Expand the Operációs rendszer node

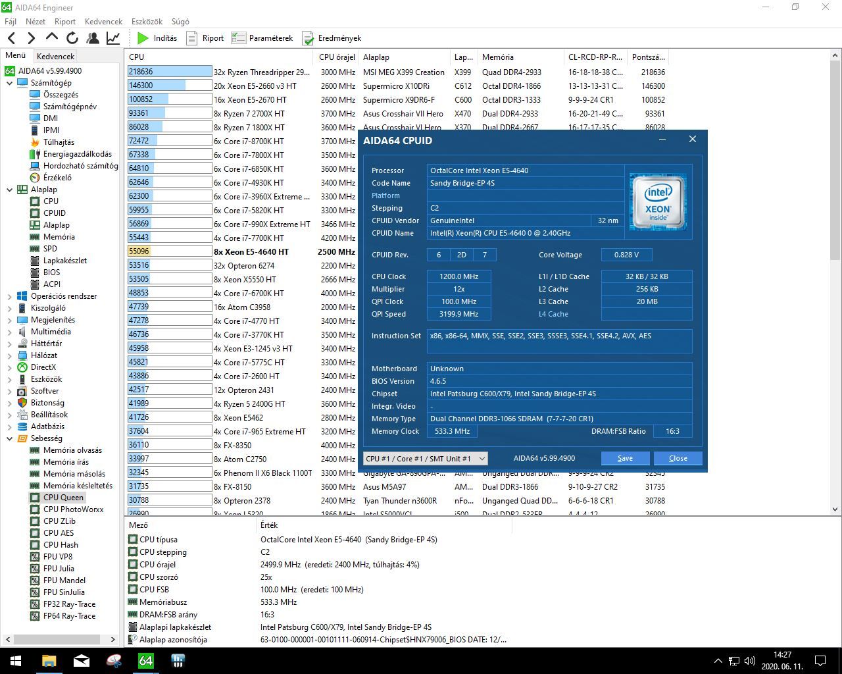click(9, 296)
